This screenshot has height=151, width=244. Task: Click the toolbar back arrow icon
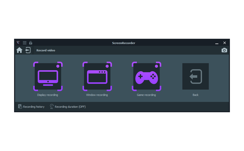[28, 50]
